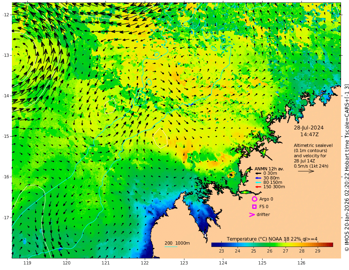
Task: Click the '200 1000m' isobath label
Action: coord(177,243)
